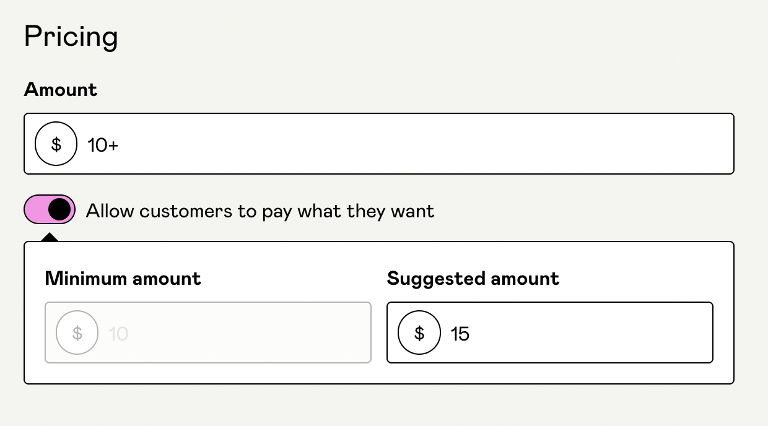The image size is (768, 426).
Task: Click into the Suggested amount input field
Action: pyautogui.click(x=550, y=333)
